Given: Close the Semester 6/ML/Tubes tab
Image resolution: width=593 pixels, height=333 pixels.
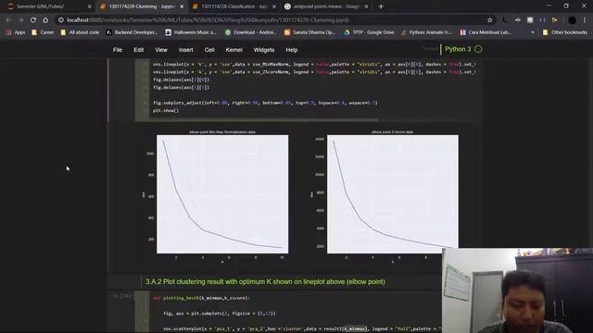Looking at the screenshot, I should point(89,6).
